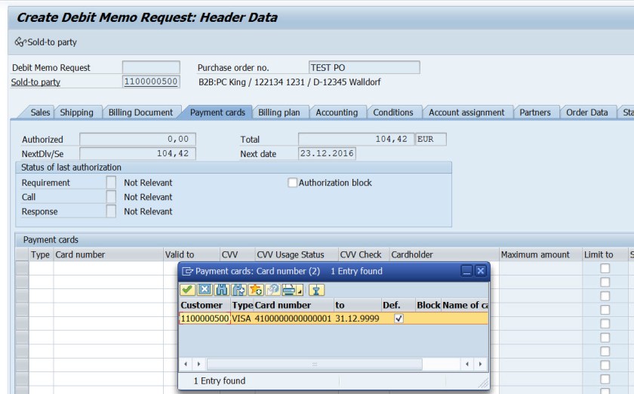The height and width of the screenshot is (394, 634).
Task: Click the printer icon in popup toolbar
Action: pos(288,290)
